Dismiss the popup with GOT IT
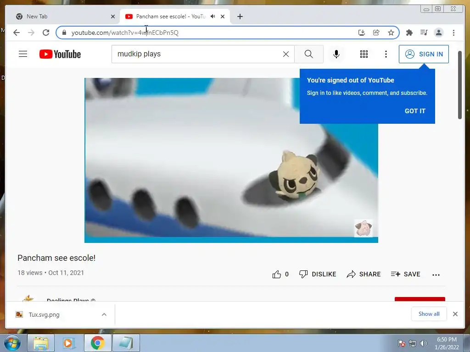This screenshot has width=470, height=352. 415,111
